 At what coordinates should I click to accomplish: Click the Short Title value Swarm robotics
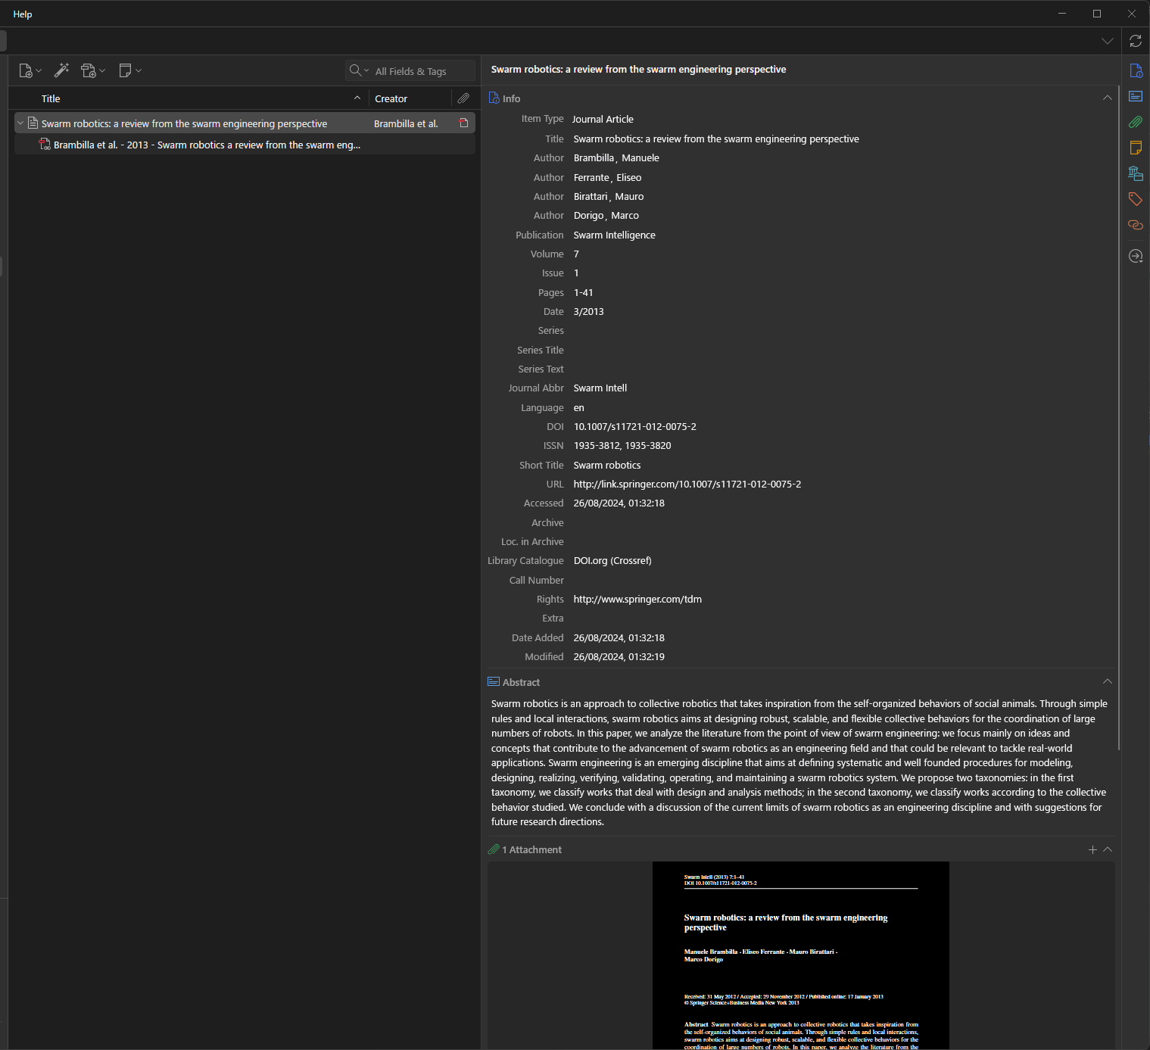[x=606, y=465]
